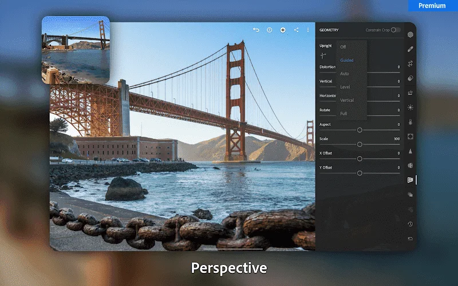Screen dimensions: 458x286
Task: Select the Masking dotted-circle tool in sidebar
Action: [x=410, y=35]
